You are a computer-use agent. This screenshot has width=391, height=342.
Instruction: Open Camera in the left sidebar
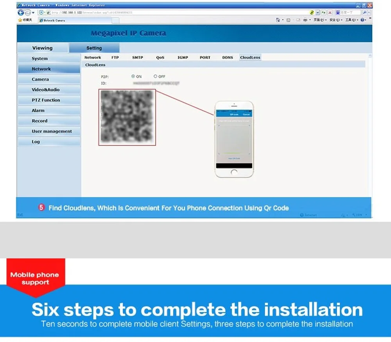coord(49,79)
